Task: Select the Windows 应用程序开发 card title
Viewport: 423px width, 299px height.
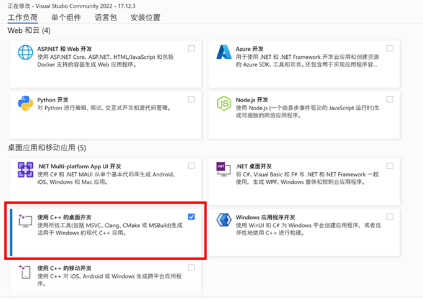Action: click(x=266, y=217)
